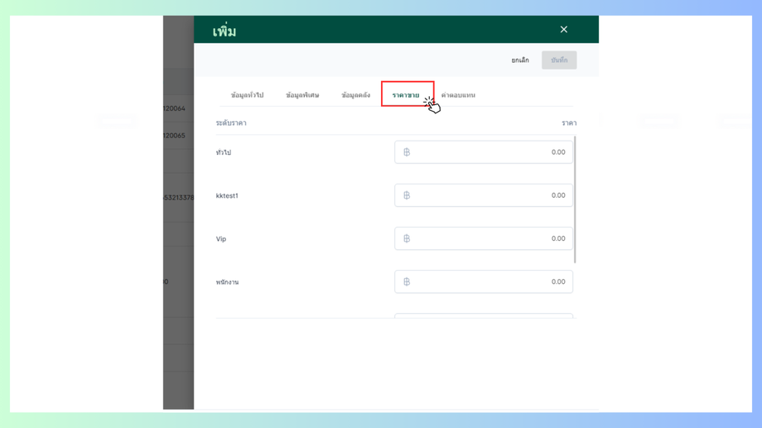The image size is (762, 428).
Task: Click 120064 in the background list
Action: [175, 108]
